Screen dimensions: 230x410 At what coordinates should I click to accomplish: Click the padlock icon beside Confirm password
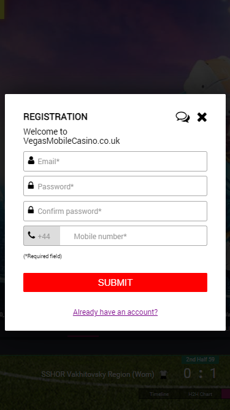31,210
